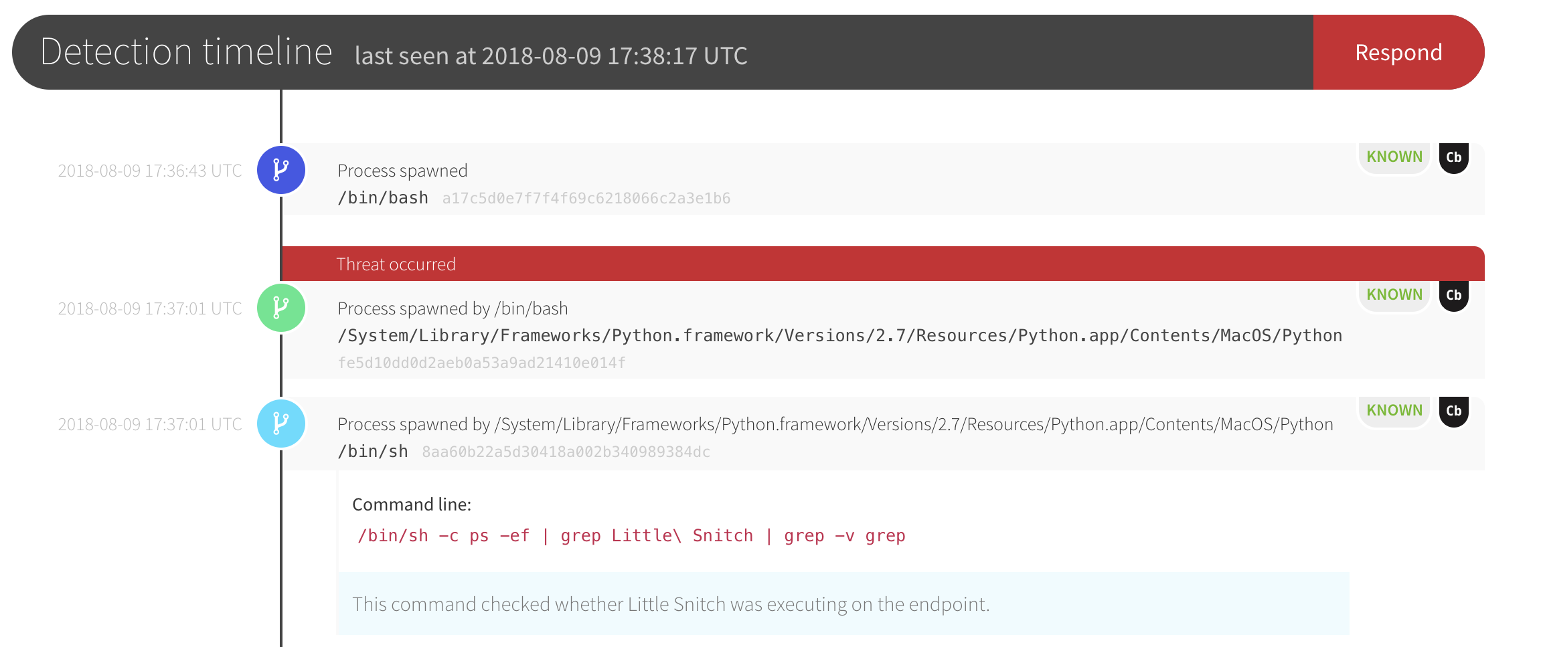Click the Little Snitch explanation note
This screenshot has width=1541, height=647.
pyautogui.click(x=671, y=604)
